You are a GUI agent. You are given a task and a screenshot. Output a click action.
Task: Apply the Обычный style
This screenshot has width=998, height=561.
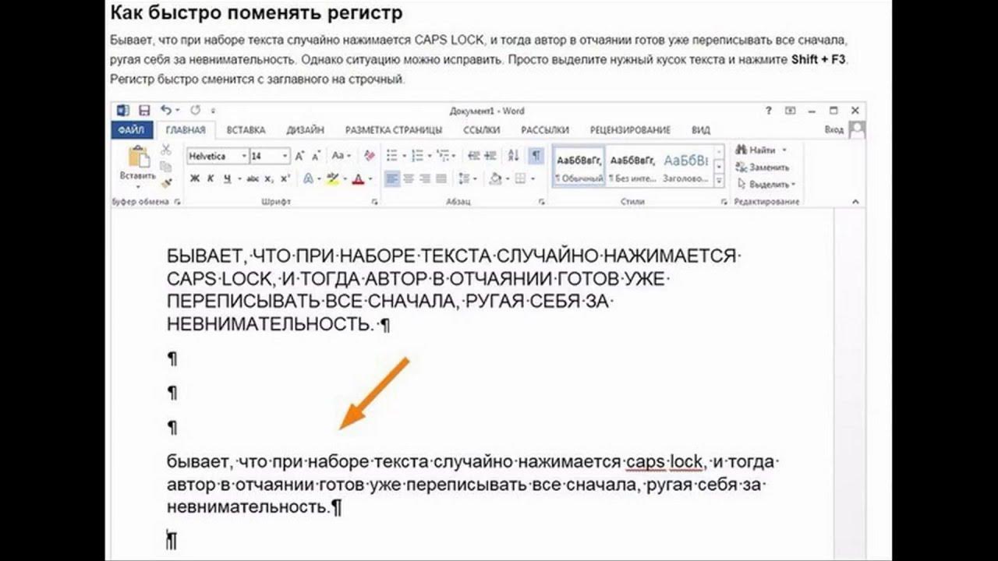click(579, 167)
